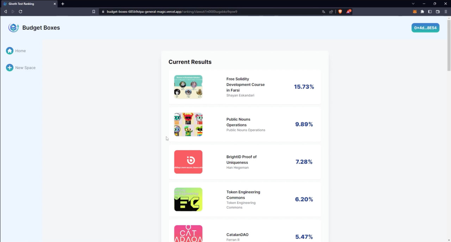Select the Giveth Test Ranking tab
This screenshot has height=242, width=451.
[29, 4]
